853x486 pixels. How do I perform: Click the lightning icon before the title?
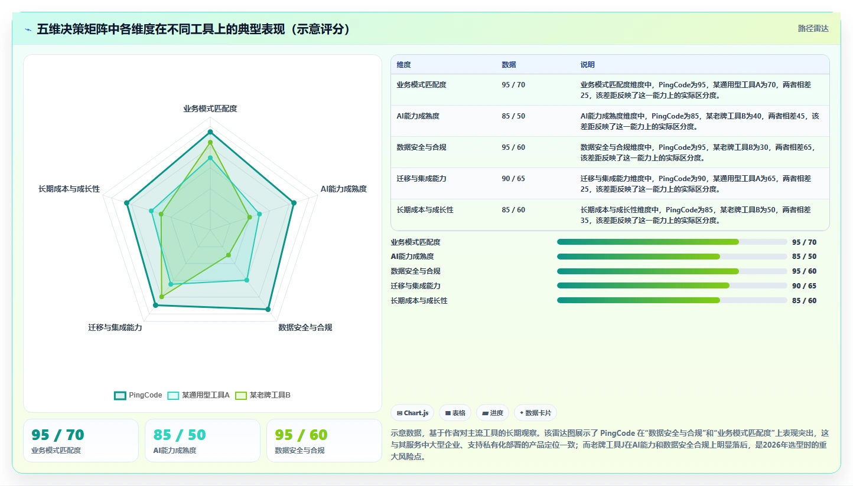pyautogui.click(x=28, y=29)
